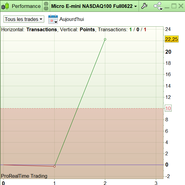Screen dimensions: 185x185
Task: Click the 0 value on vertical axis
Action: [167, 165]
